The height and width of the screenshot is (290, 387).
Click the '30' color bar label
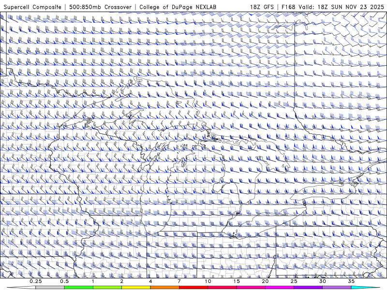pos(323,281)
